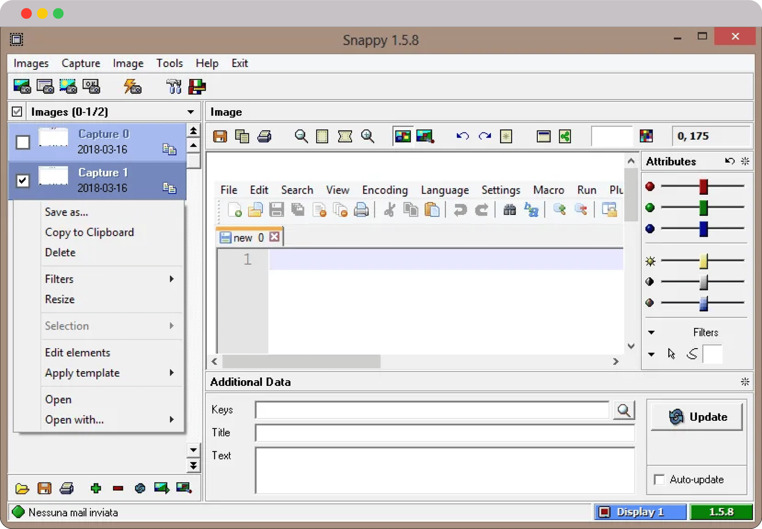This screenshot has height=529, width=762.
Task: Open the Images list dropdown arrow
Action: coord(191,112)
